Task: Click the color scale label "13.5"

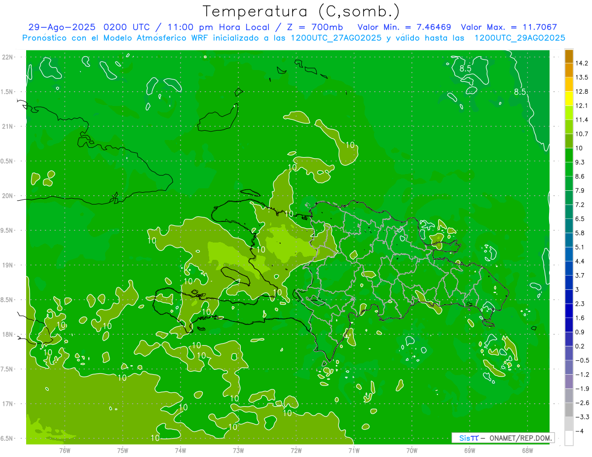Action: pos(581,77)
